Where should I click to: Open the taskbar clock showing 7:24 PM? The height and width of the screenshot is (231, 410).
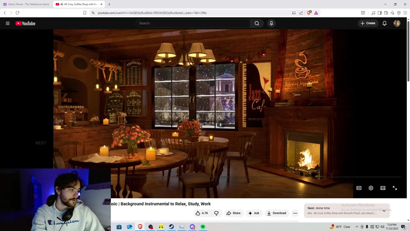click(x=392, y=227)
